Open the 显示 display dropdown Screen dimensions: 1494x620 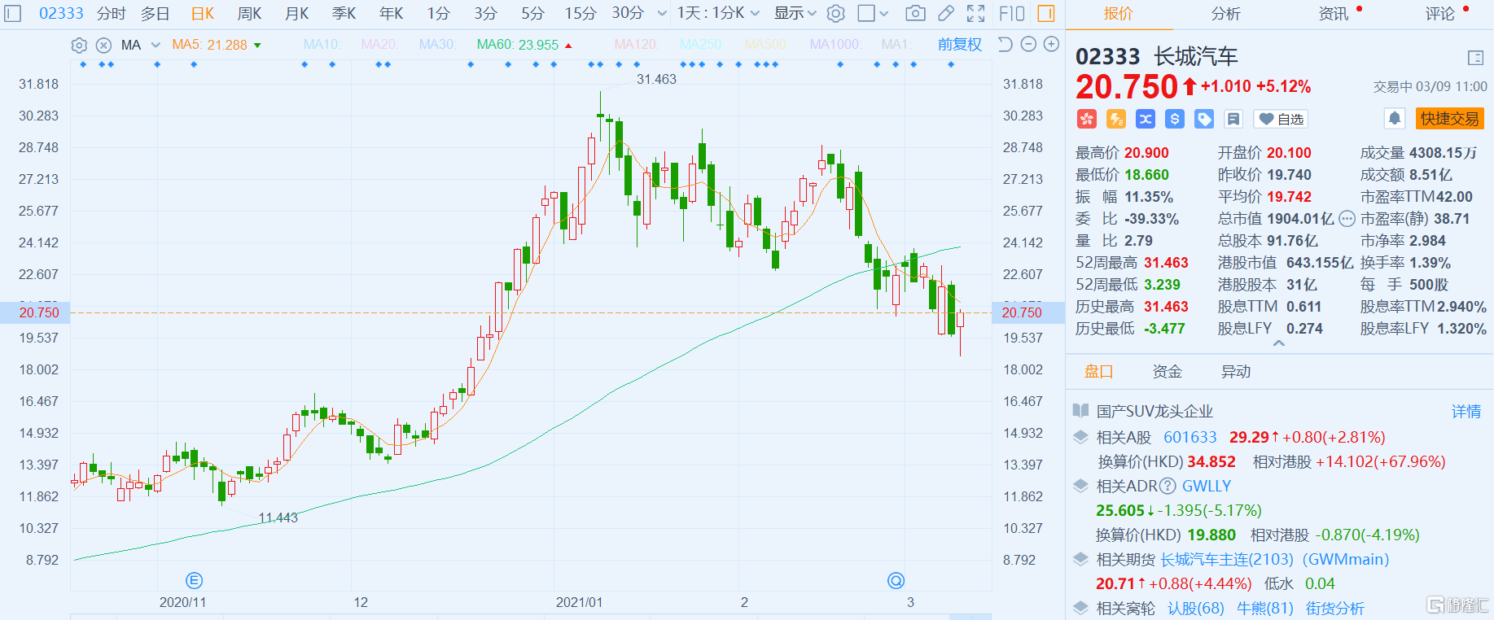[x=795, y=13]
